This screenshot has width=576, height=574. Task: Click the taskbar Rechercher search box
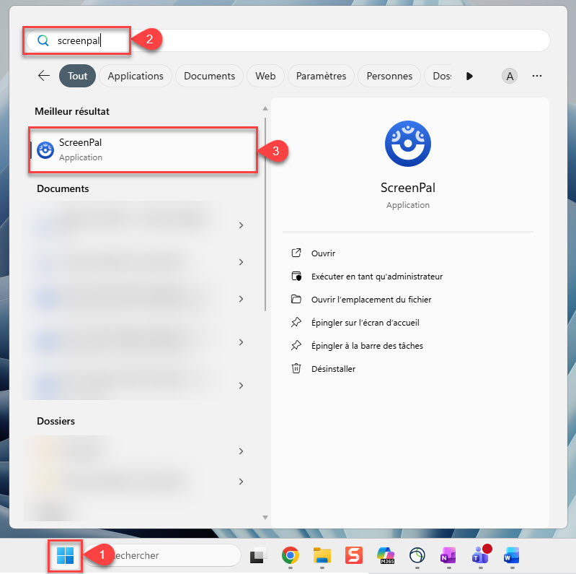click(x=164, y=556)
